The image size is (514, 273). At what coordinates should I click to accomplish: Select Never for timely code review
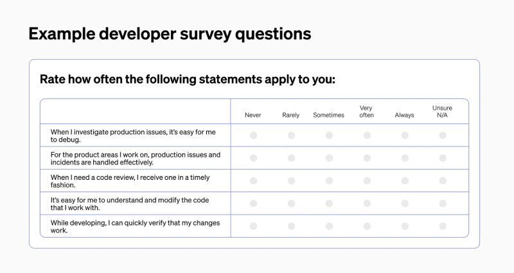coord(253,181)
